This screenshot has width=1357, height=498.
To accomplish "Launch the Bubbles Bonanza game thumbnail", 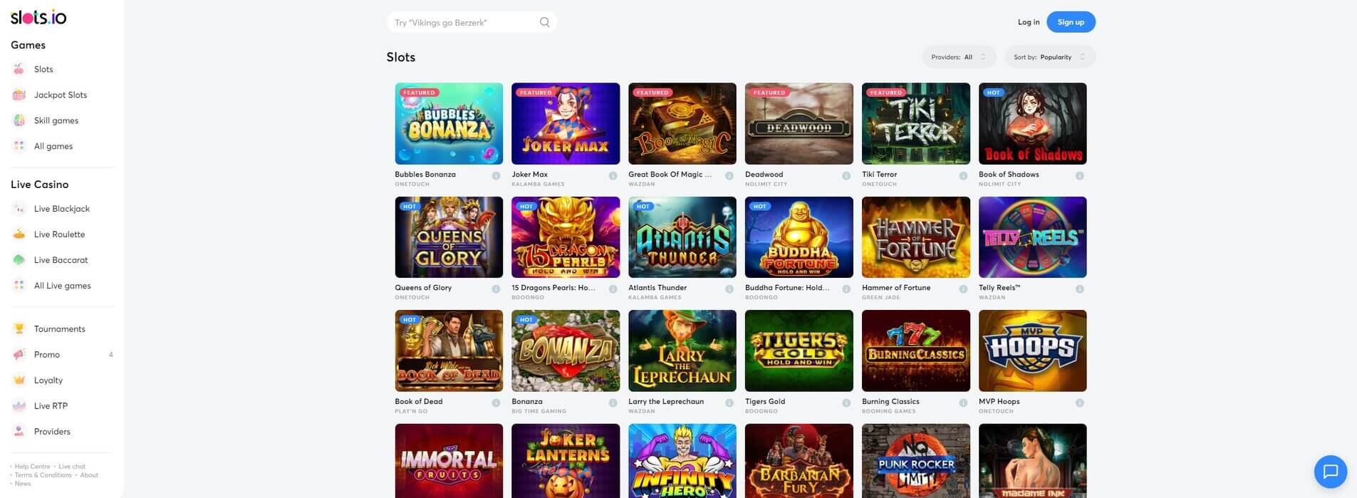I will tap(449, 124).
